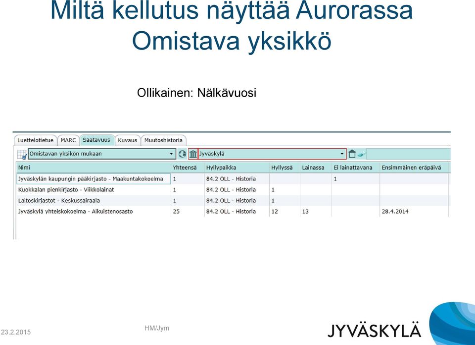
Task: Expand the Jyväskylä unit dropdown
Action: [x=272, y=154]
